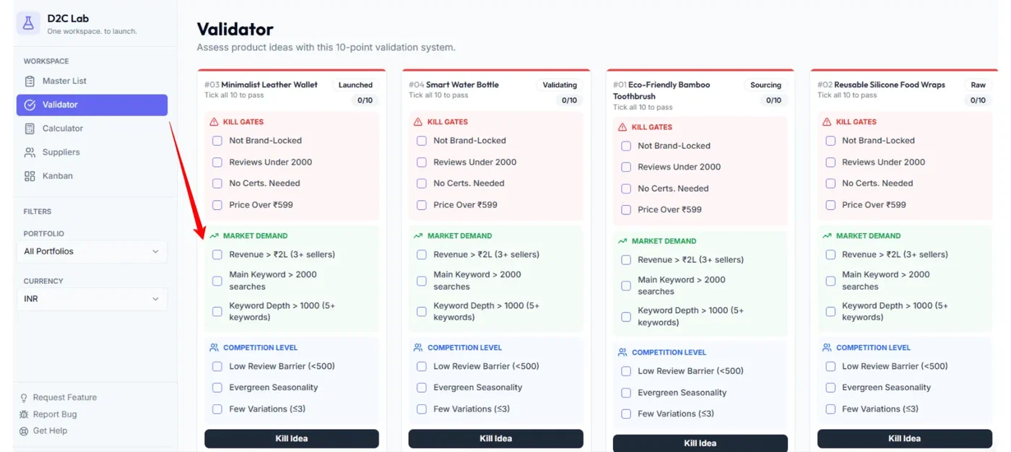Click the Calculator sidebar icon

[x=30, y=129]
